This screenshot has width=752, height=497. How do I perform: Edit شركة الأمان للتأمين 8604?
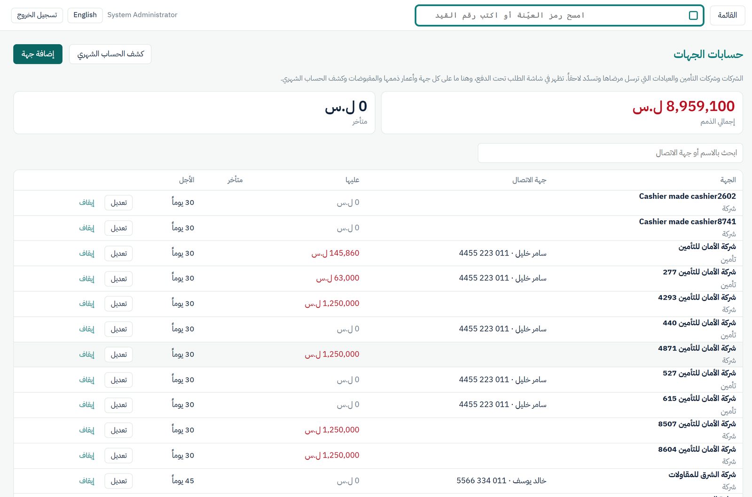(118, 456)
